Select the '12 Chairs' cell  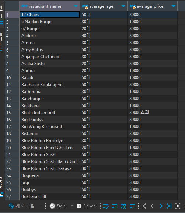49,15
